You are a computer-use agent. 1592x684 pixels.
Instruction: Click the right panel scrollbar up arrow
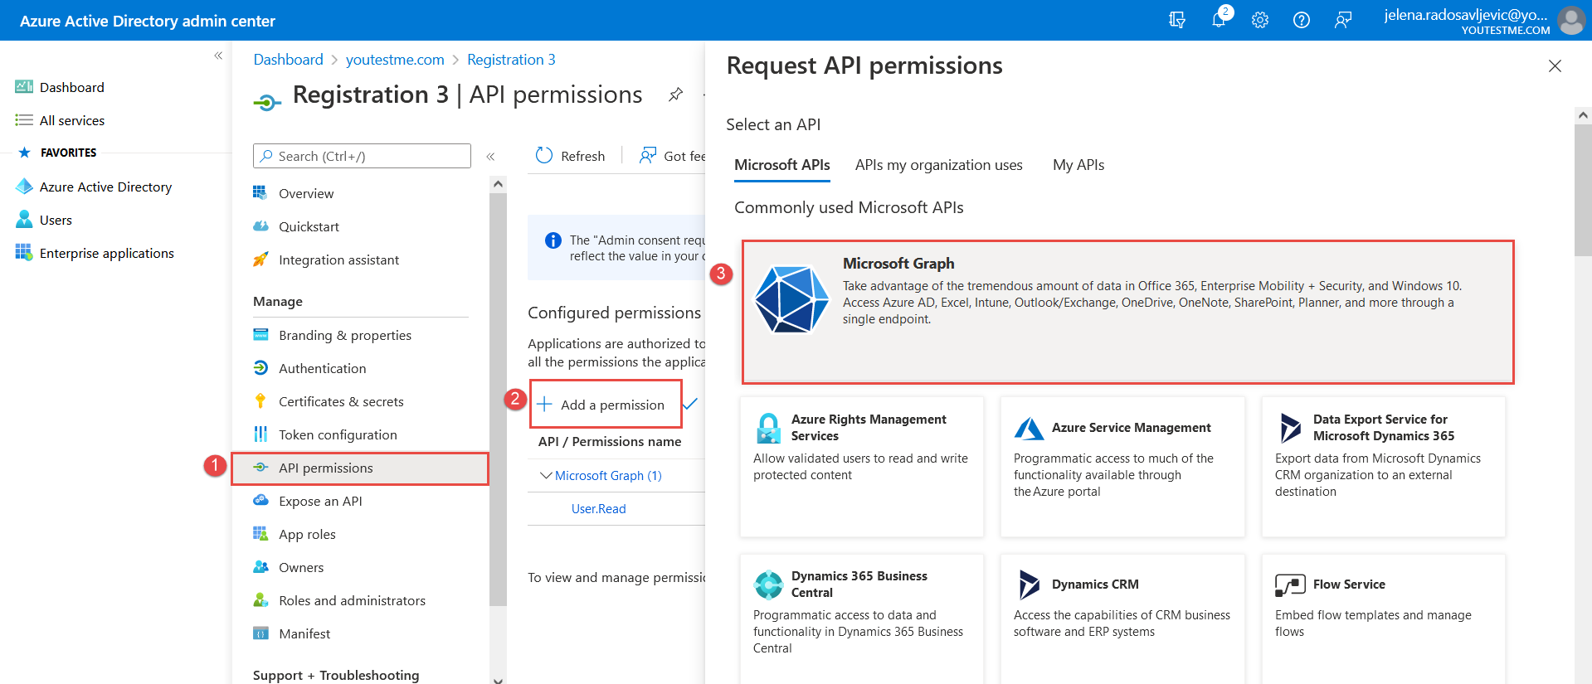click(x=1582, y=115)
